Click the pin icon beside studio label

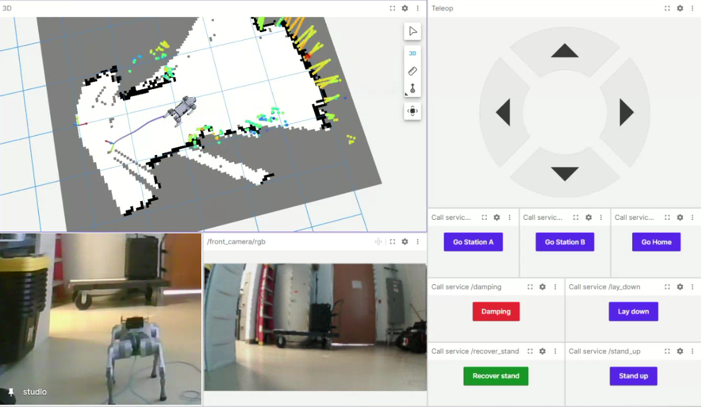pyautogui.click(x=11, y=392)
